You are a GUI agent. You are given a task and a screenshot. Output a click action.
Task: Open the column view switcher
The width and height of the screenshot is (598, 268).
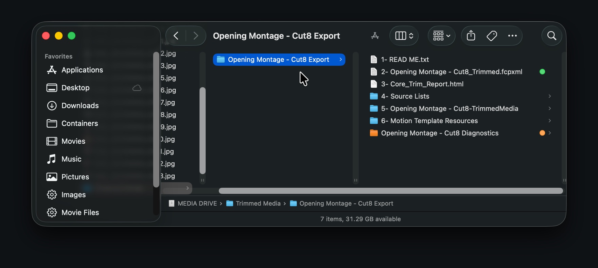click(404, 36)
